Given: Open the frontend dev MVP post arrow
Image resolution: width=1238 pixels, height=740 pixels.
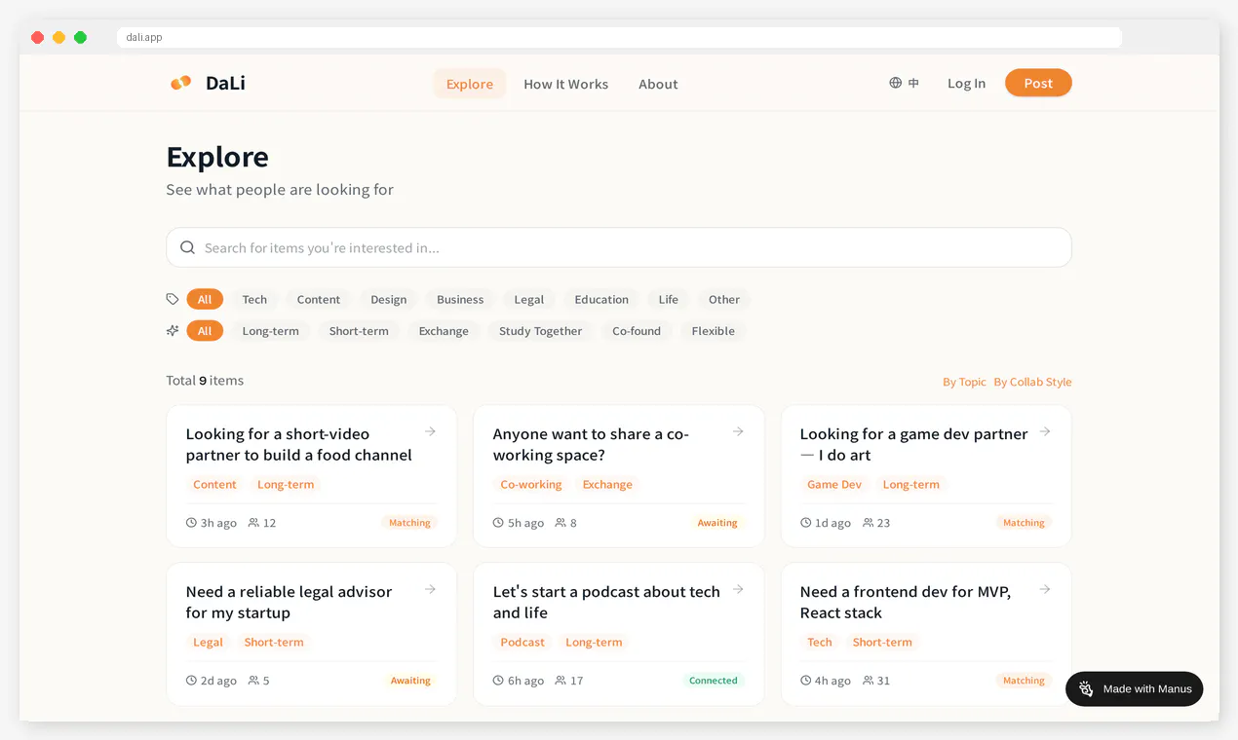Looking at the screenshot, I should point(1045,589).
